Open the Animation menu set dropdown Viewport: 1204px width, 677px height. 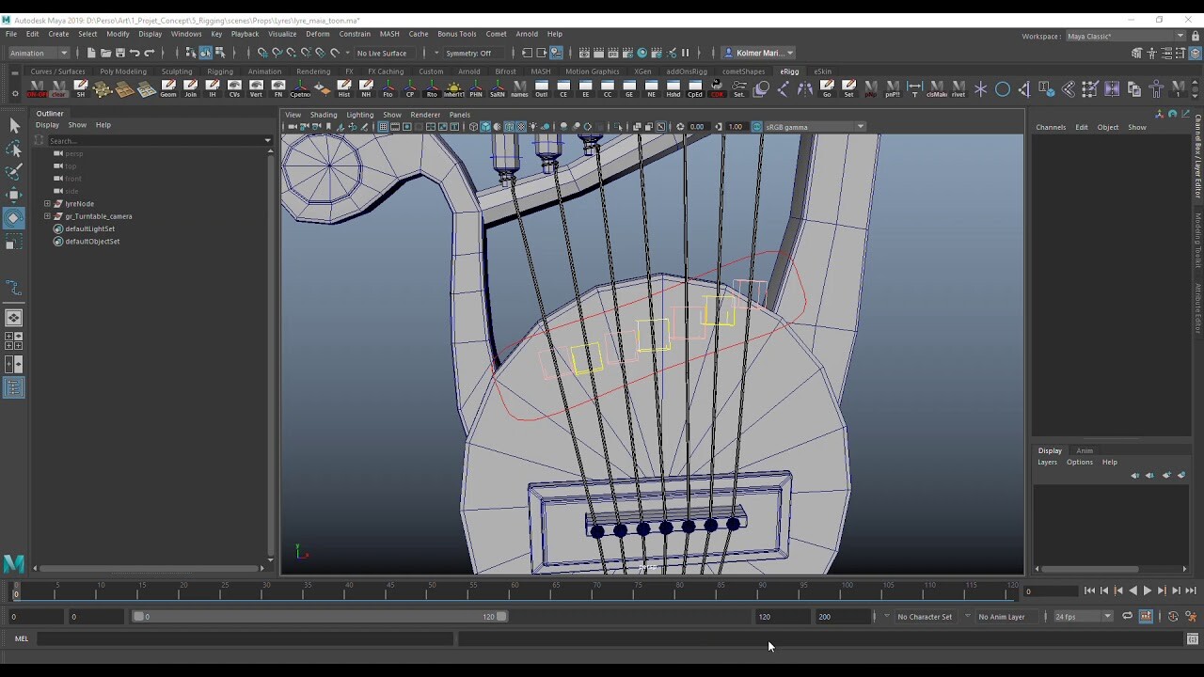38,53
